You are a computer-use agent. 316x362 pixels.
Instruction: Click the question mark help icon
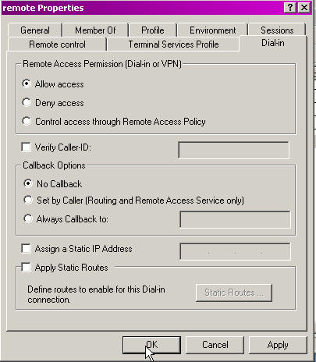click(x=290, y=8)
